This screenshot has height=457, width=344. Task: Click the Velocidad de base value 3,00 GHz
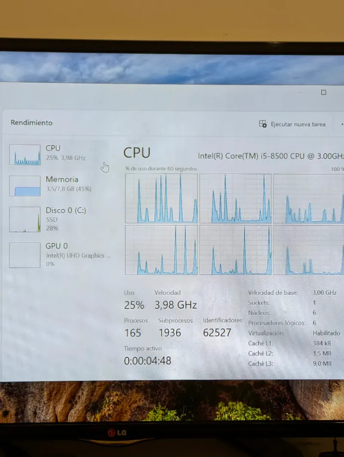[325, 293]
